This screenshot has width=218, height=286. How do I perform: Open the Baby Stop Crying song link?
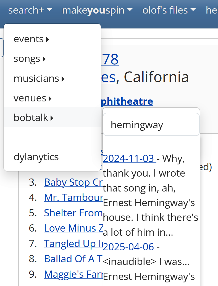pos(73,182)
